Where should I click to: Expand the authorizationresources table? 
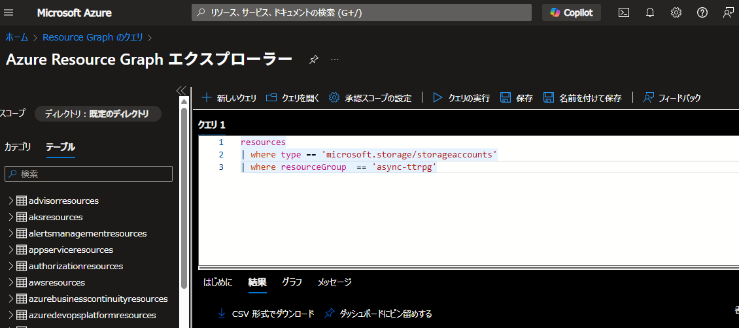point(11,267)
